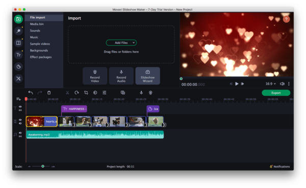
Task: Click the green Export button
Action: coord(276,93)
